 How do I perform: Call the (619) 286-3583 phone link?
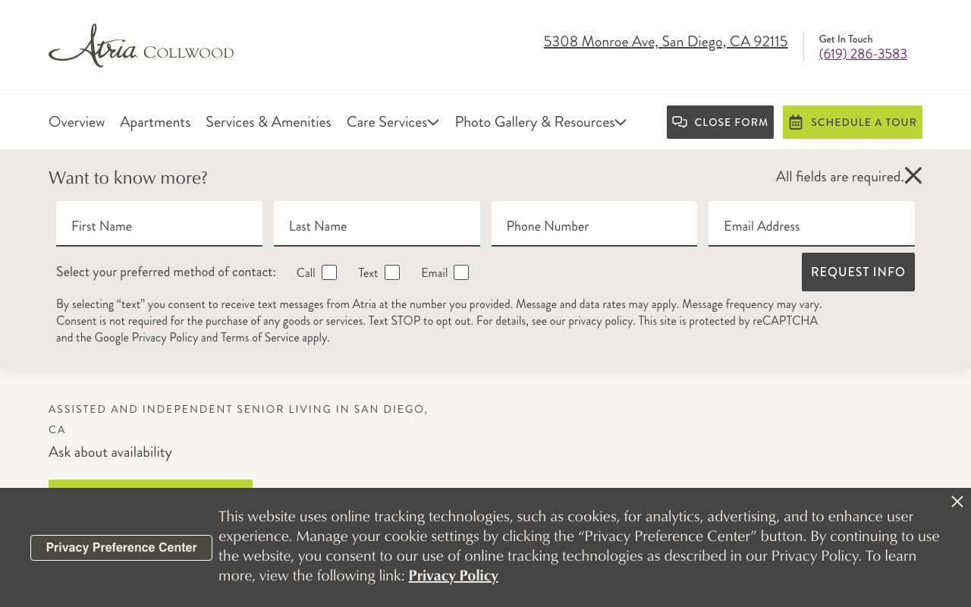[863, 54]
